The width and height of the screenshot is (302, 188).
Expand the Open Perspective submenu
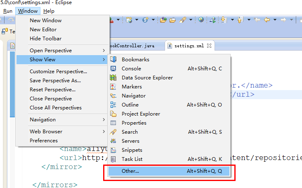pyautogui.click(x=63, y=51)
